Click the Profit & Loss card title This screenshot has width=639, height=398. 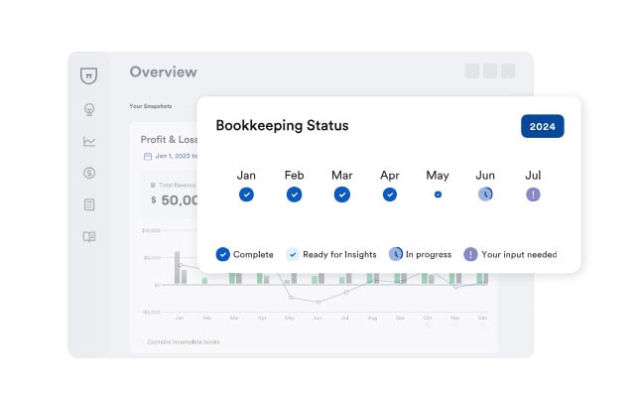click(169, 140)
